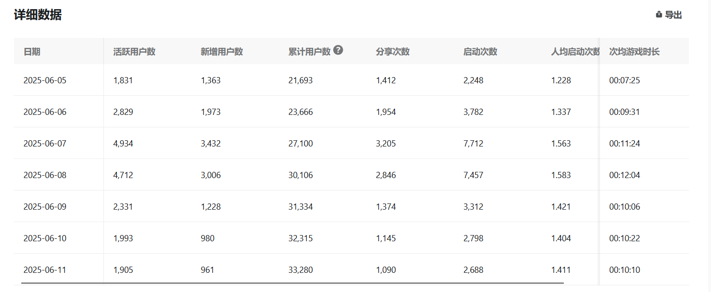Click the help icon beside 累计用户数

[338, 50]
